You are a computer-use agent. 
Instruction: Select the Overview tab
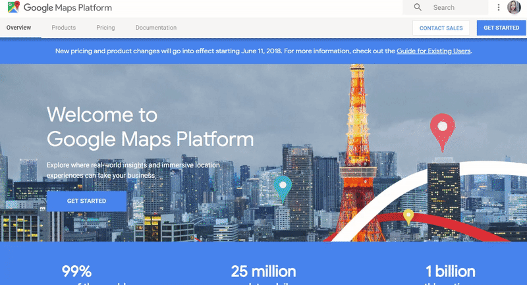pyautogui.click(x=19, y=28)
